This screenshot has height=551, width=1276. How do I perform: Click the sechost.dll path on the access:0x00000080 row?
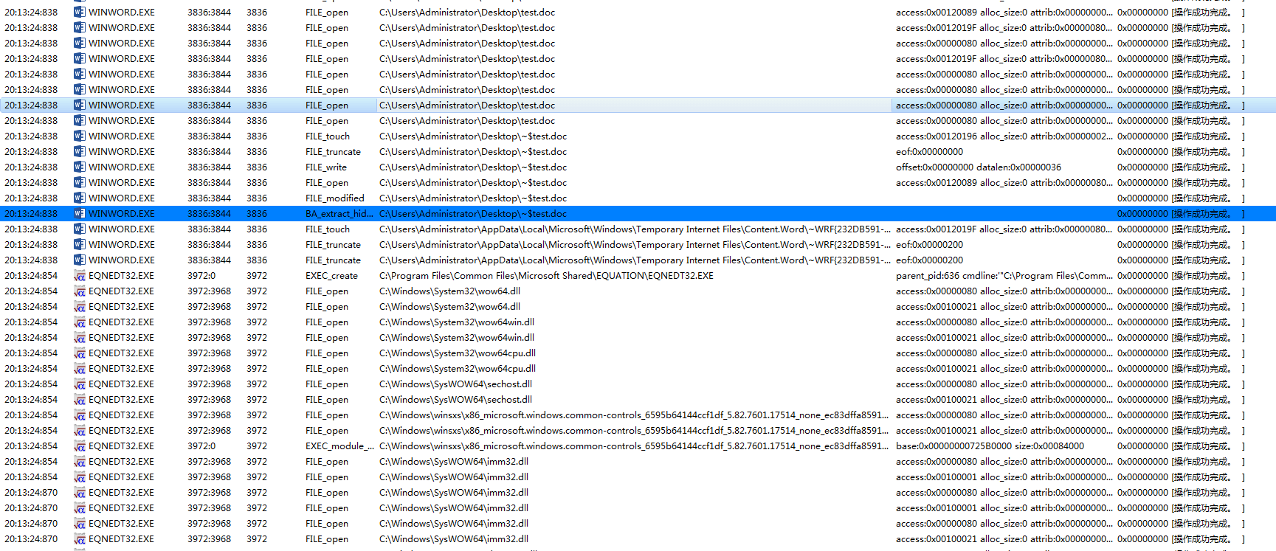pos(455,384)
